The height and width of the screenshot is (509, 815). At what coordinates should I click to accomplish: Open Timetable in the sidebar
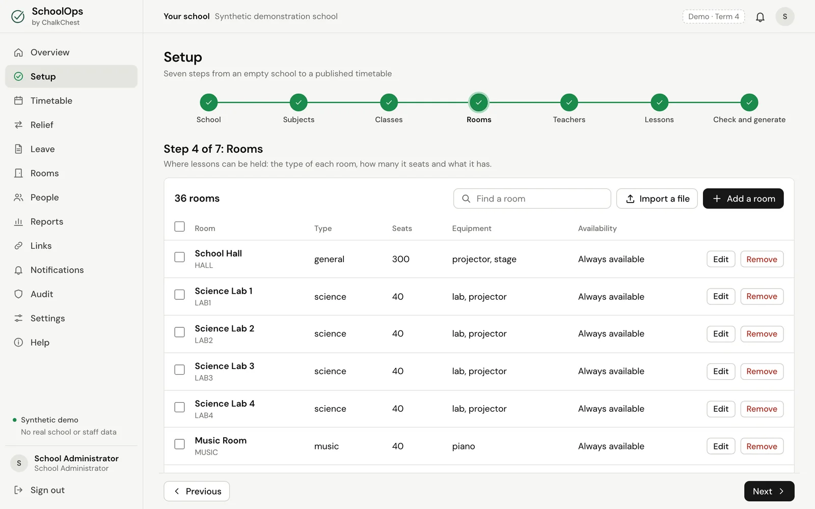71,101
